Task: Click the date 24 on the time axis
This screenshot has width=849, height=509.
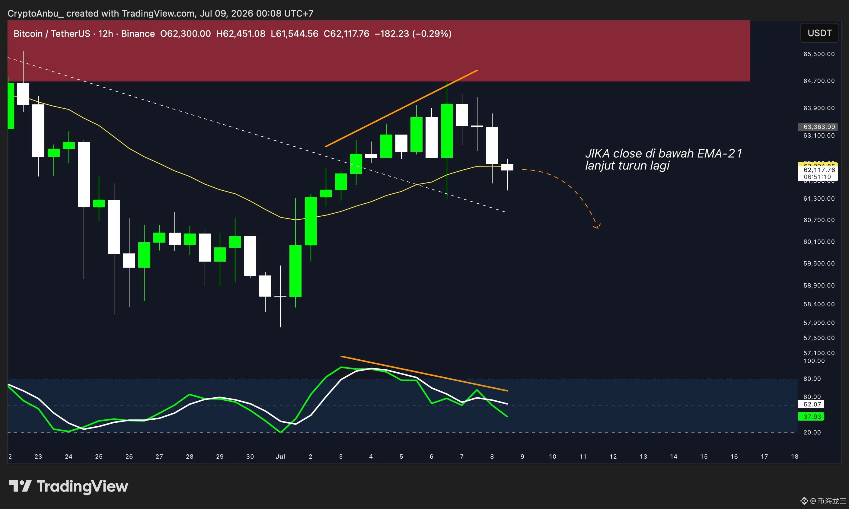Action: 69,457
